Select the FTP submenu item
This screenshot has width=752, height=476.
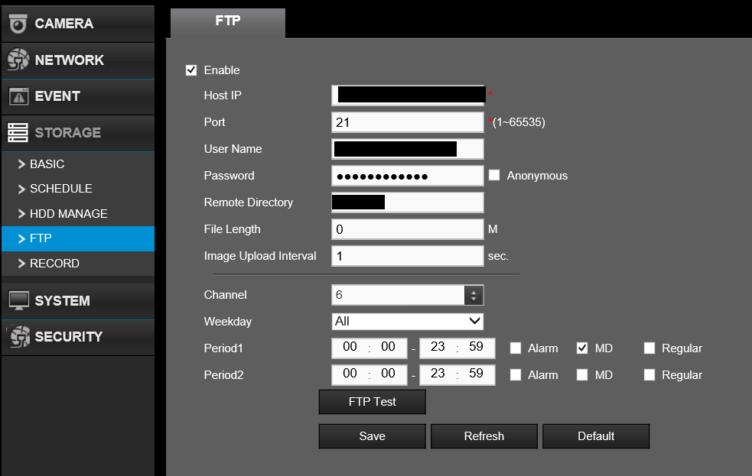coord(78,238)
